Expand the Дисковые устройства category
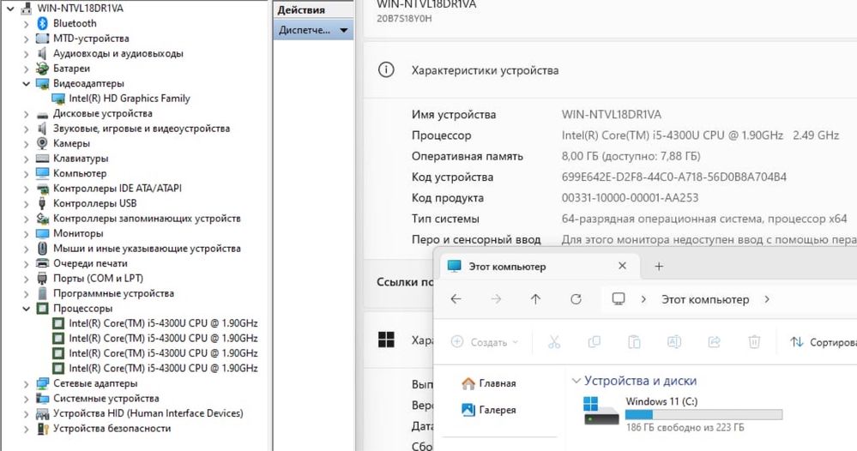The width and height of the screenshot is (857, 451). coord(26,114)
